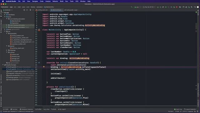Open the Layout Inspector button
The image size is (200, 113).
(x=190, y=109)
